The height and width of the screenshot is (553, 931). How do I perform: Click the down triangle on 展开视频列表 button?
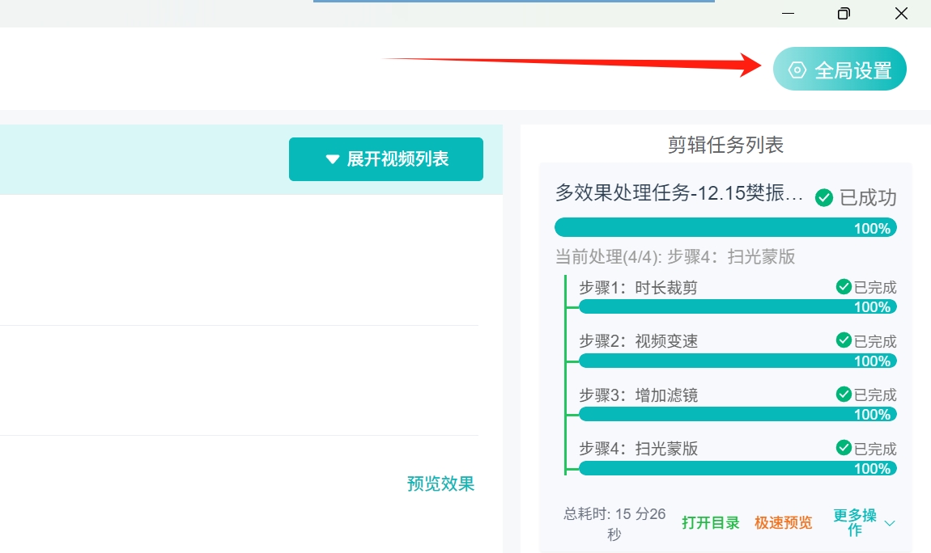click(x=330, y=159)
